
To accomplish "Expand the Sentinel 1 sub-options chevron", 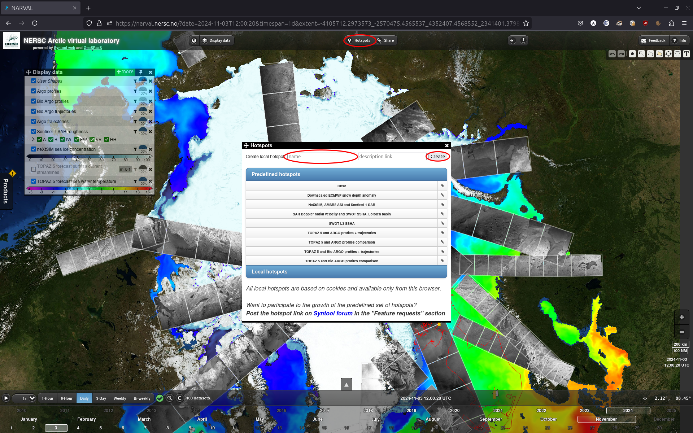I will pos(33,139).
